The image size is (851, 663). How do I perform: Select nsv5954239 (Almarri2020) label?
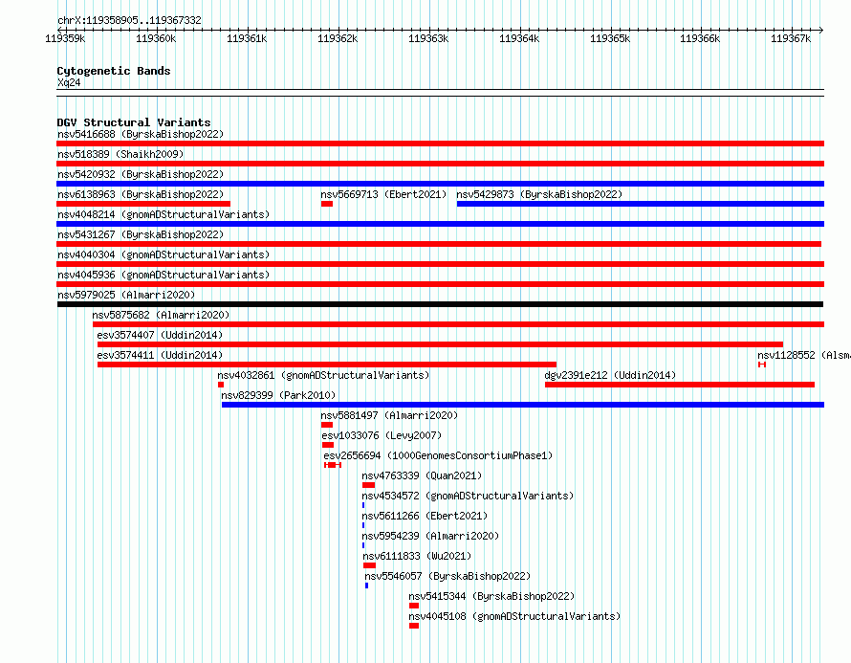pyautogui.click(x=430, y=536)
